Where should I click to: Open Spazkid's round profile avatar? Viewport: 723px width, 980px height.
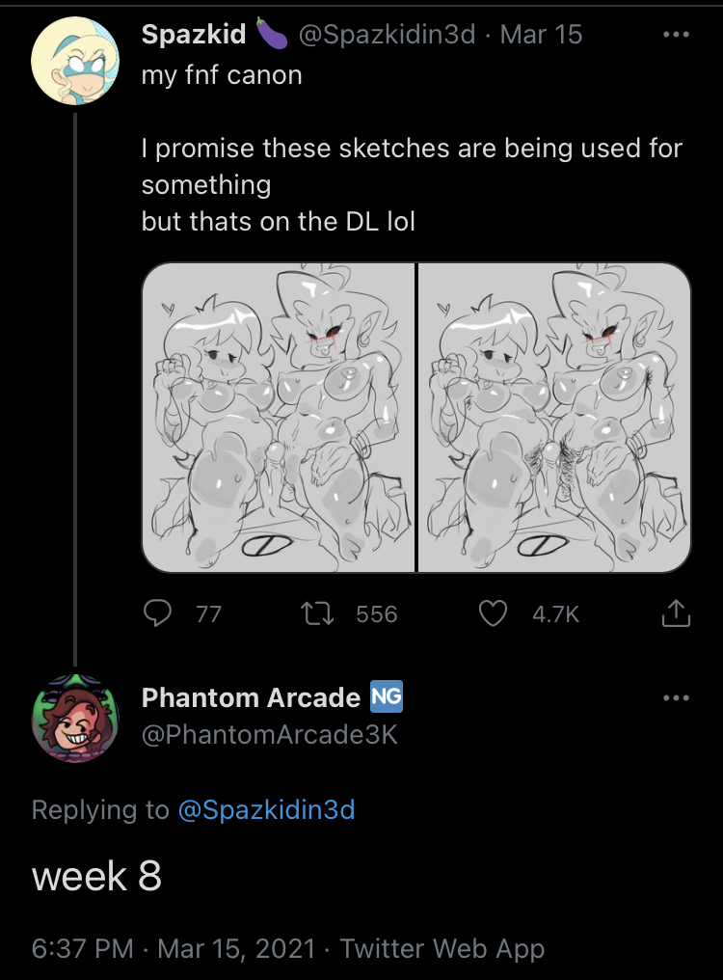[75, 61]
